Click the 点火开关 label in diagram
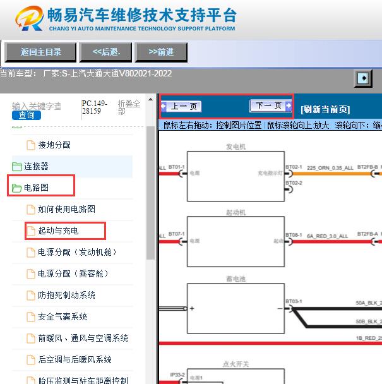The height and width of the screenshot is (384, 382). point(236,364)
